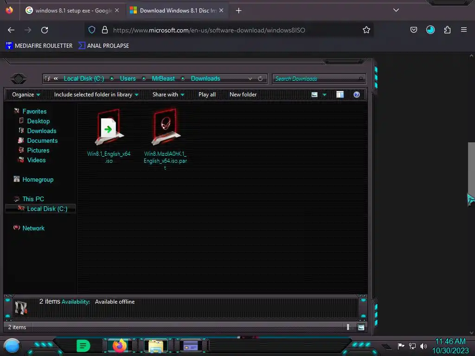Image resolution: width=475 pixels, height=356 pixels.
Task: Open Explorer help icon
Action: [x=357, y=95]
